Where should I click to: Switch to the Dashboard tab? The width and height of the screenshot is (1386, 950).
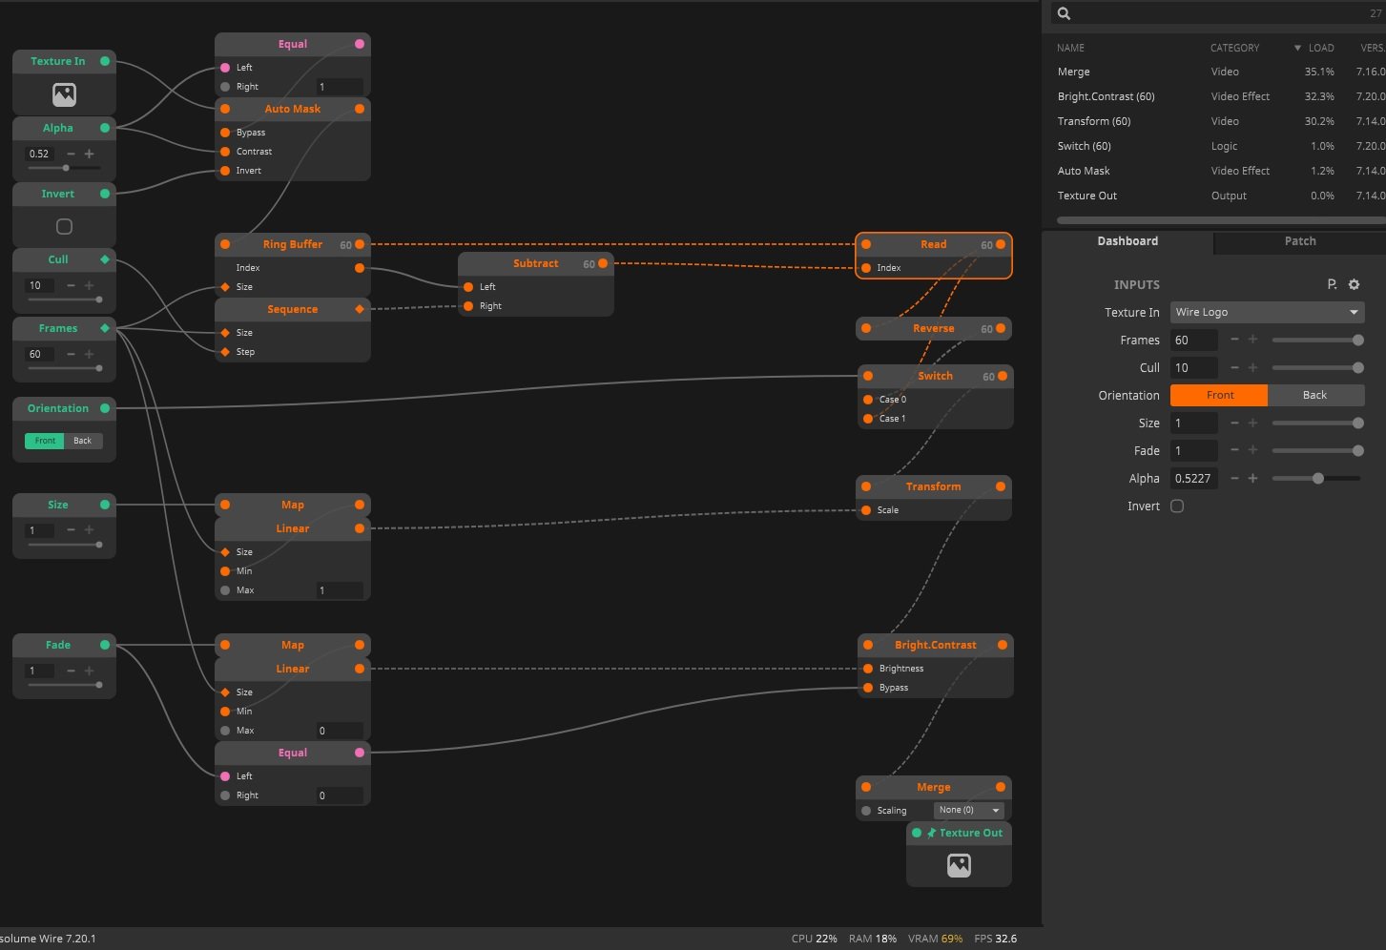(x=1127, y=241)
